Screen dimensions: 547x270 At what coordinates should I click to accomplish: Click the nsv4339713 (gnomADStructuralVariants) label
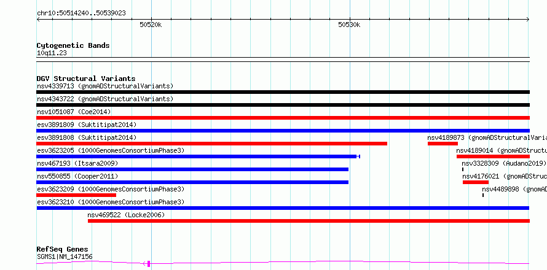(x=105, y=86)
